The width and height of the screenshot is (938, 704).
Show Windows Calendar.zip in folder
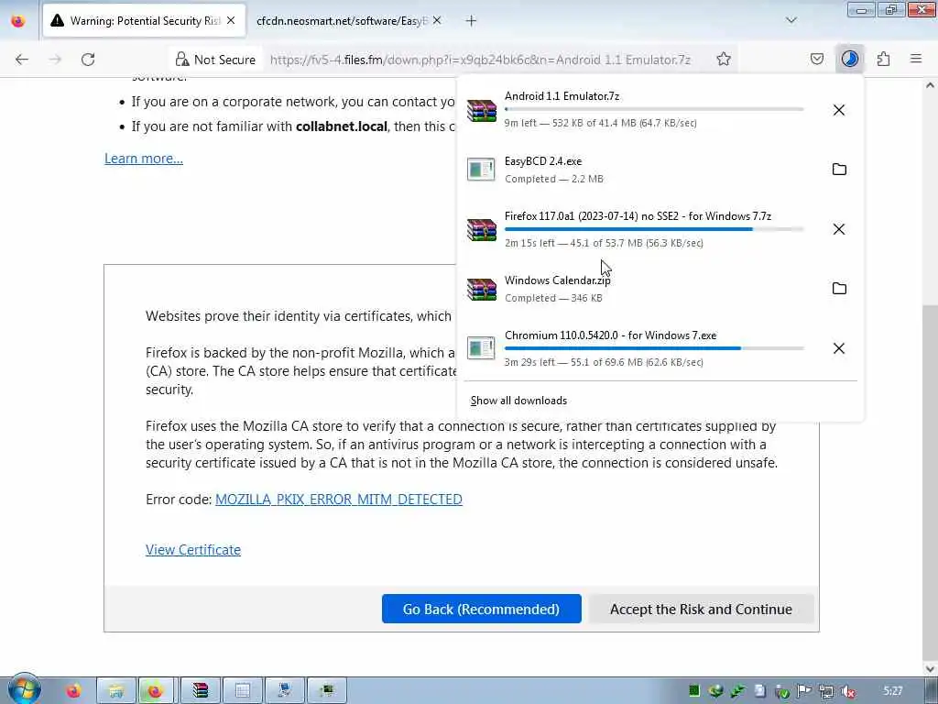pyautogui.click(x=839, y=289)
